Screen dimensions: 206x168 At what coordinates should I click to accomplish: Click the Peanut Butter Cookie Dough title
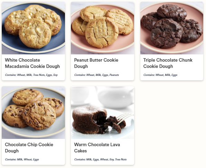[x=96, y=63]
